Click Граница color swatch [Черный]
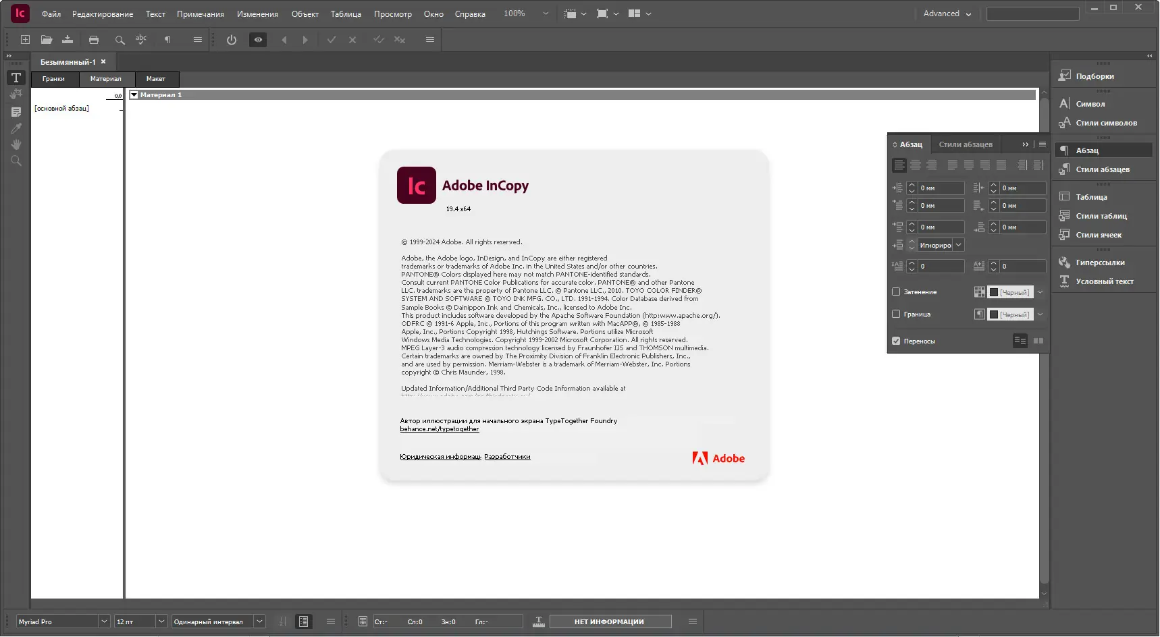This screenshot has width=1160, height=637. [1010, 314]
